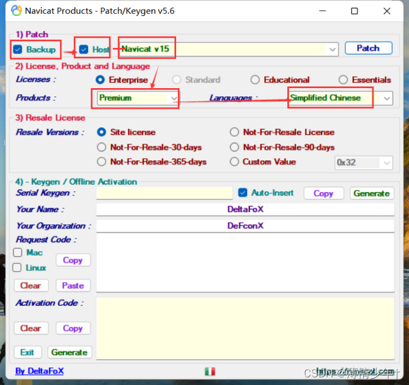The width and height of the screenshot is (409, 385).
Task: Minimize the Patch/Keygen window
Action: pos(323,11)
